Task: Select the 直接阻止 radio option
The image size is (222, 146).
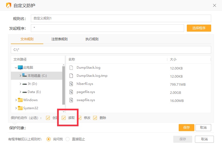Action: pyautogui.click(x=68, y=139)
